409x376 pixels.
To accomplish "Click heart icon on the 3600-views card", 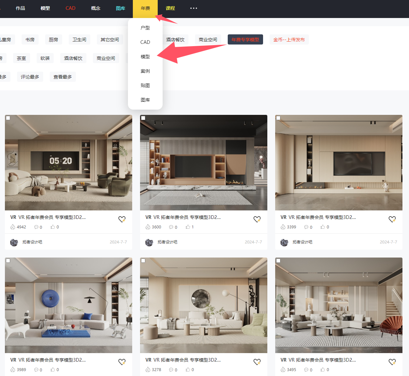I will pos(257,219).
